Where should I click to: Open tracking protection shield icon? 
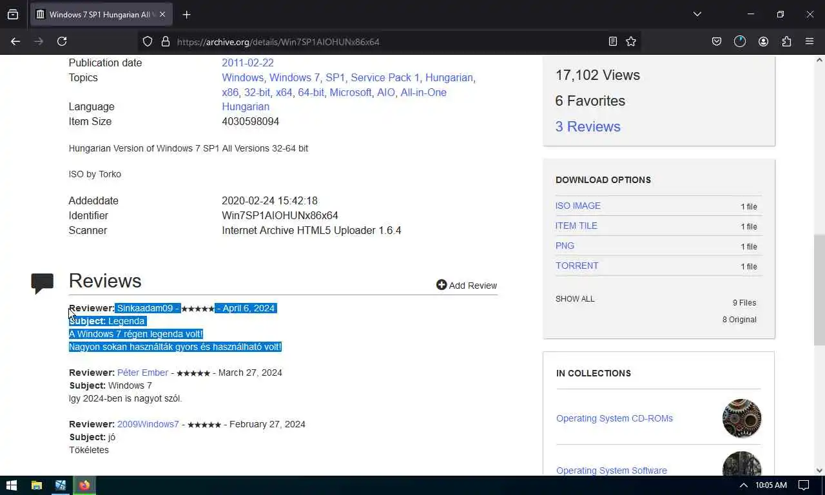pos(148,41)
